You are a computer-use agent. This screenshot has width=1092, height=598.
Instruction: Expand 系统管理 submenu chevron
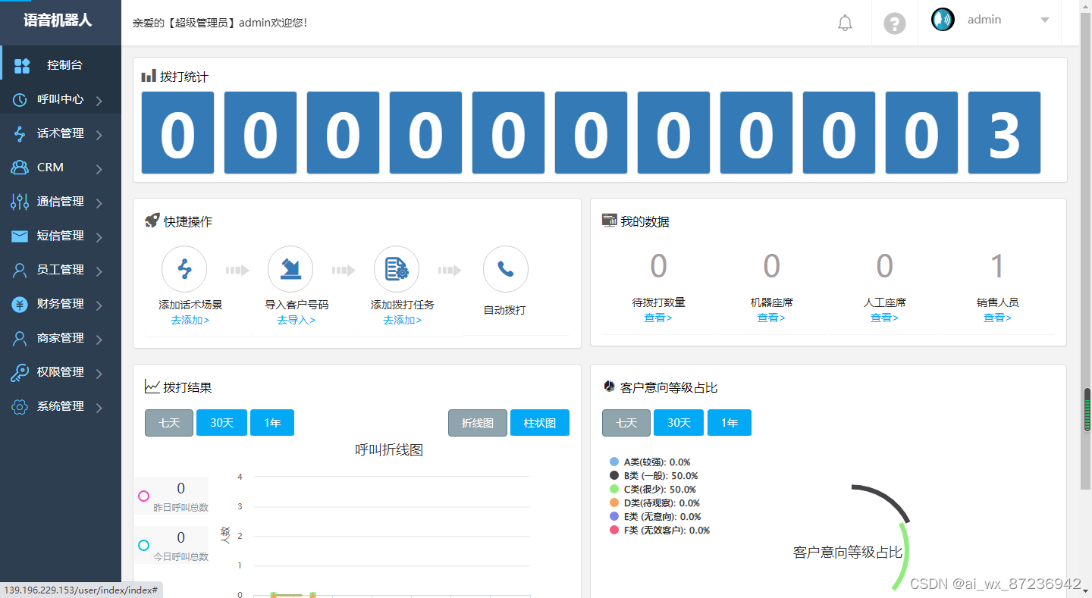coord(99,408)
